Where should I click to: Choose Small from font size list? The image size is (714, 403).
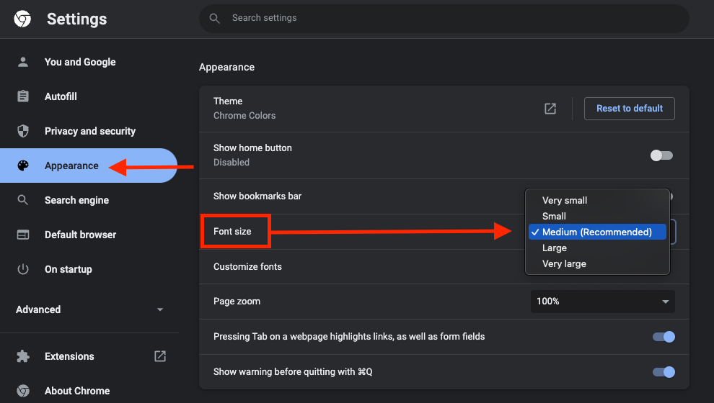[554, 216]
